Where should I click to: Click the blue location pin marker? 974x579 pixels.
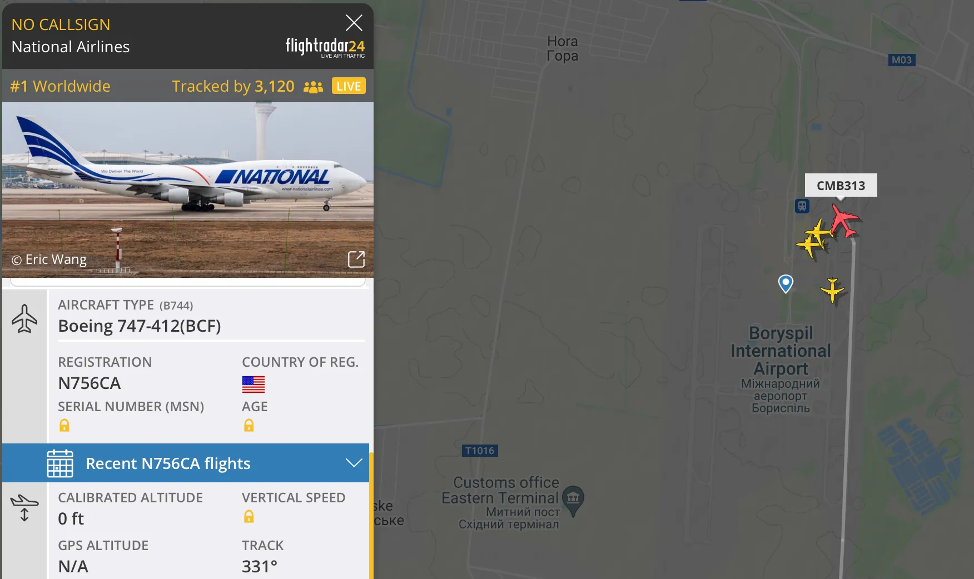[x=786, y=283]
